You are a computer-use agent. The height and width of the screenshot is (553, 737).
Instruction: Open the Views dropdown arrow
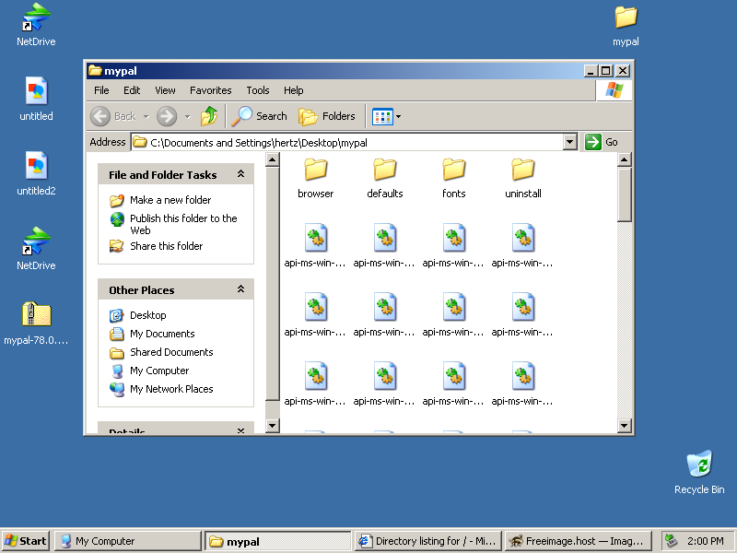(x=399, y=116)
